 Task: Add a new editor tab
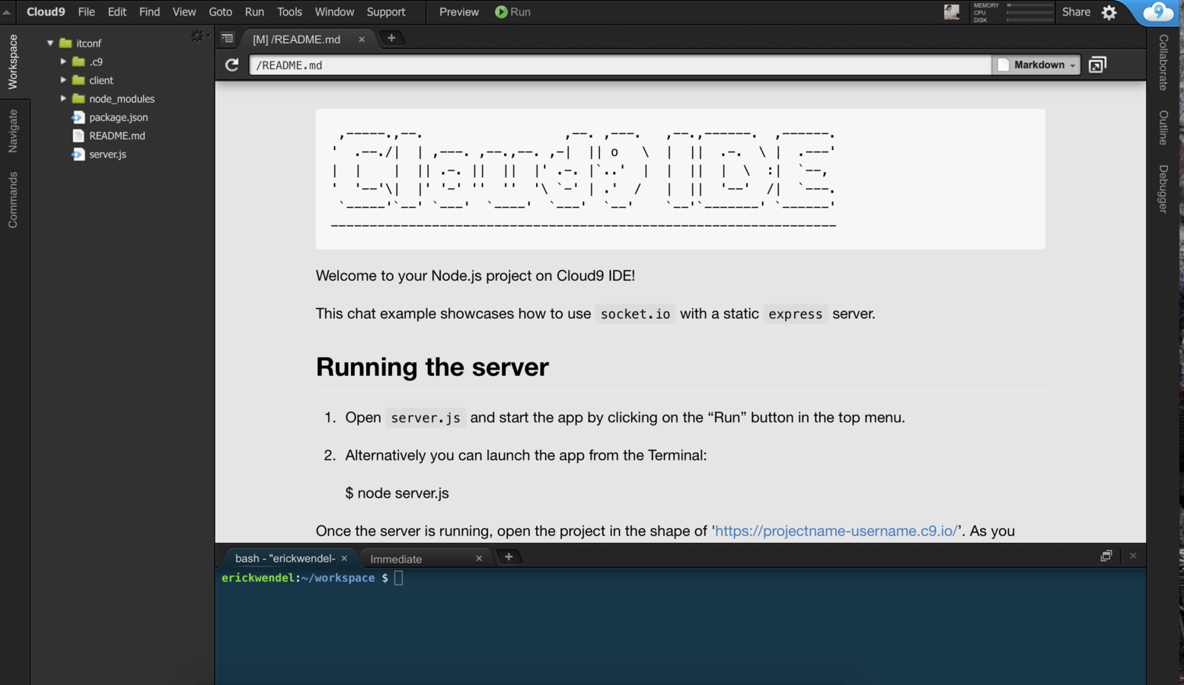tap(391, 38)
